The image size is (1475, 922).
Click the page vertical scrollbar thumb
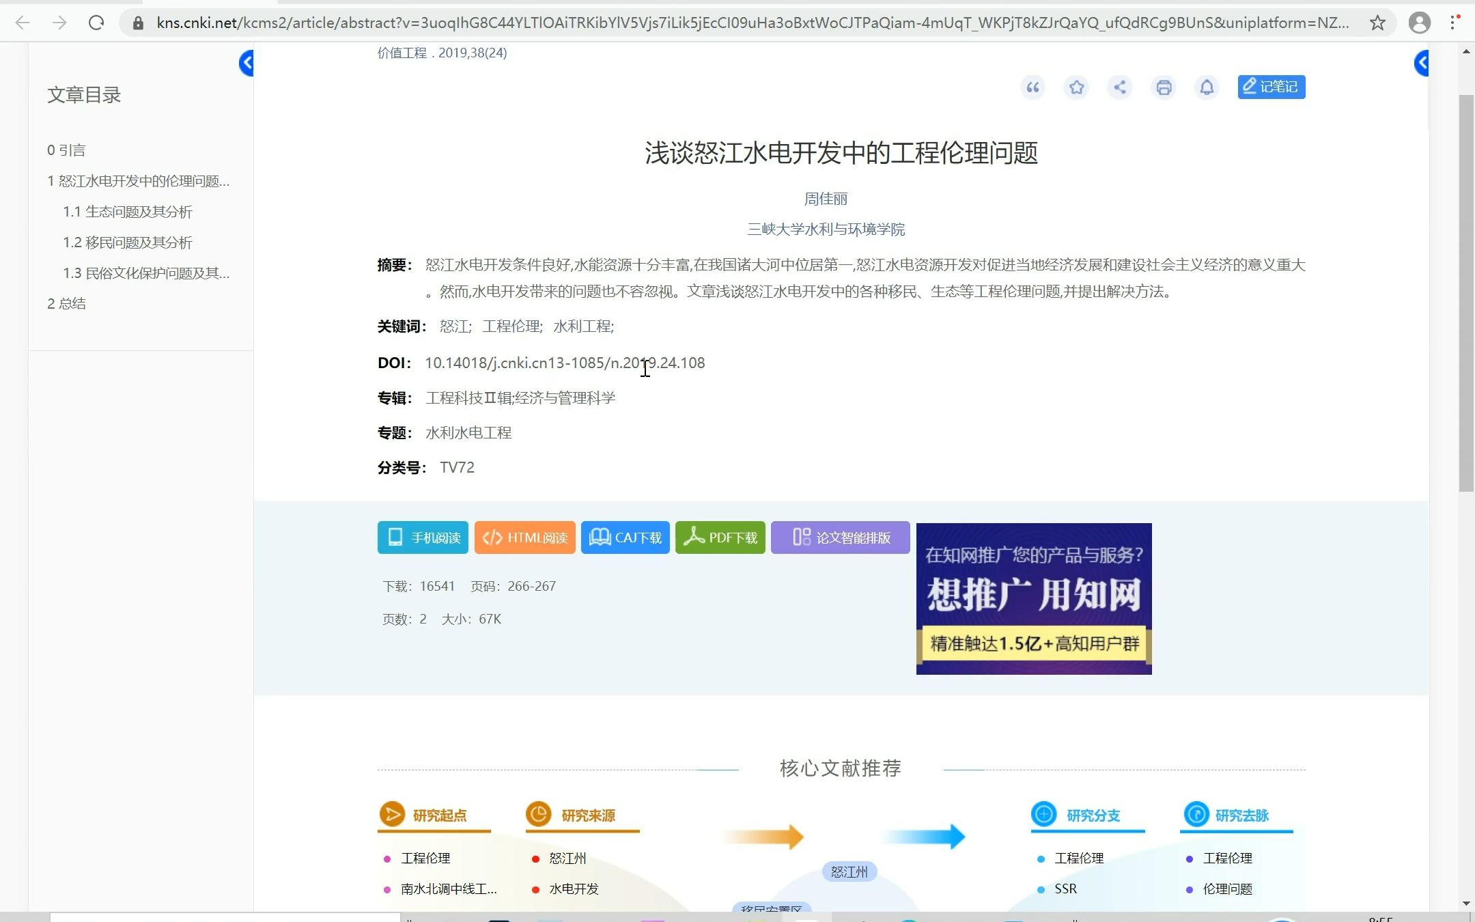[x=1466, y=294]
